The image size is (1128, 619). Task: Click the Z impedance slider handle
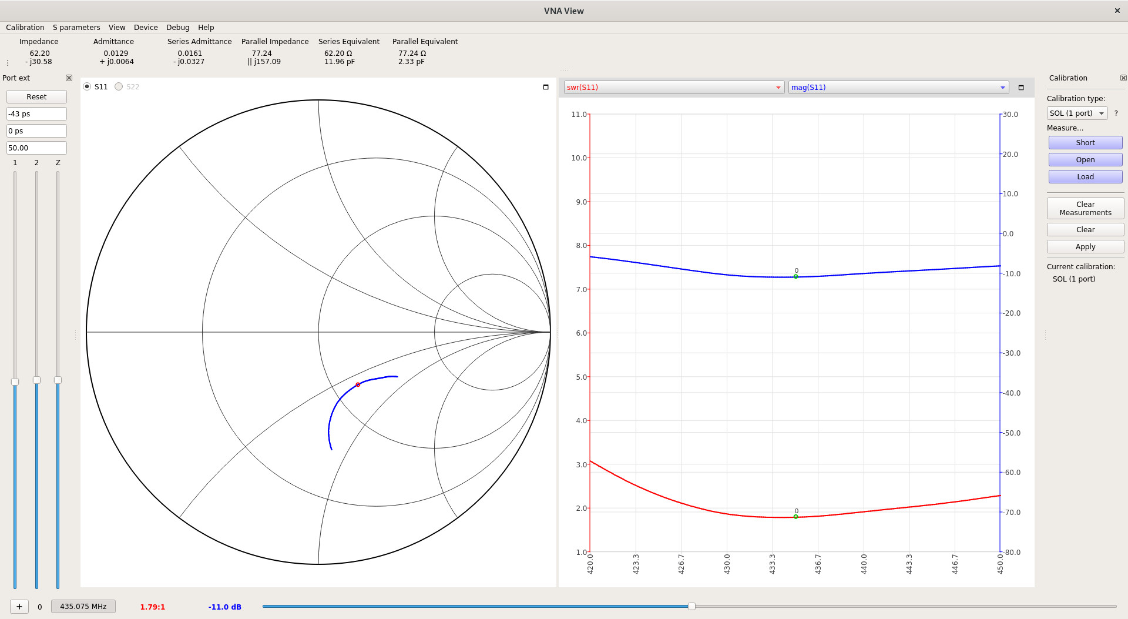[x=58, y=380]
